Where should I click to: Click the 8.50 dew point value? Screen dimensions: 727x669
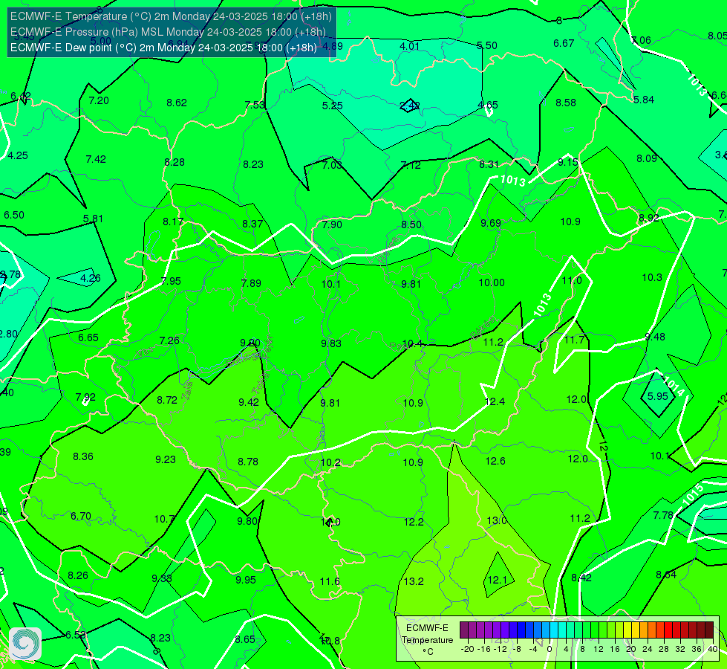click(411, 224)
